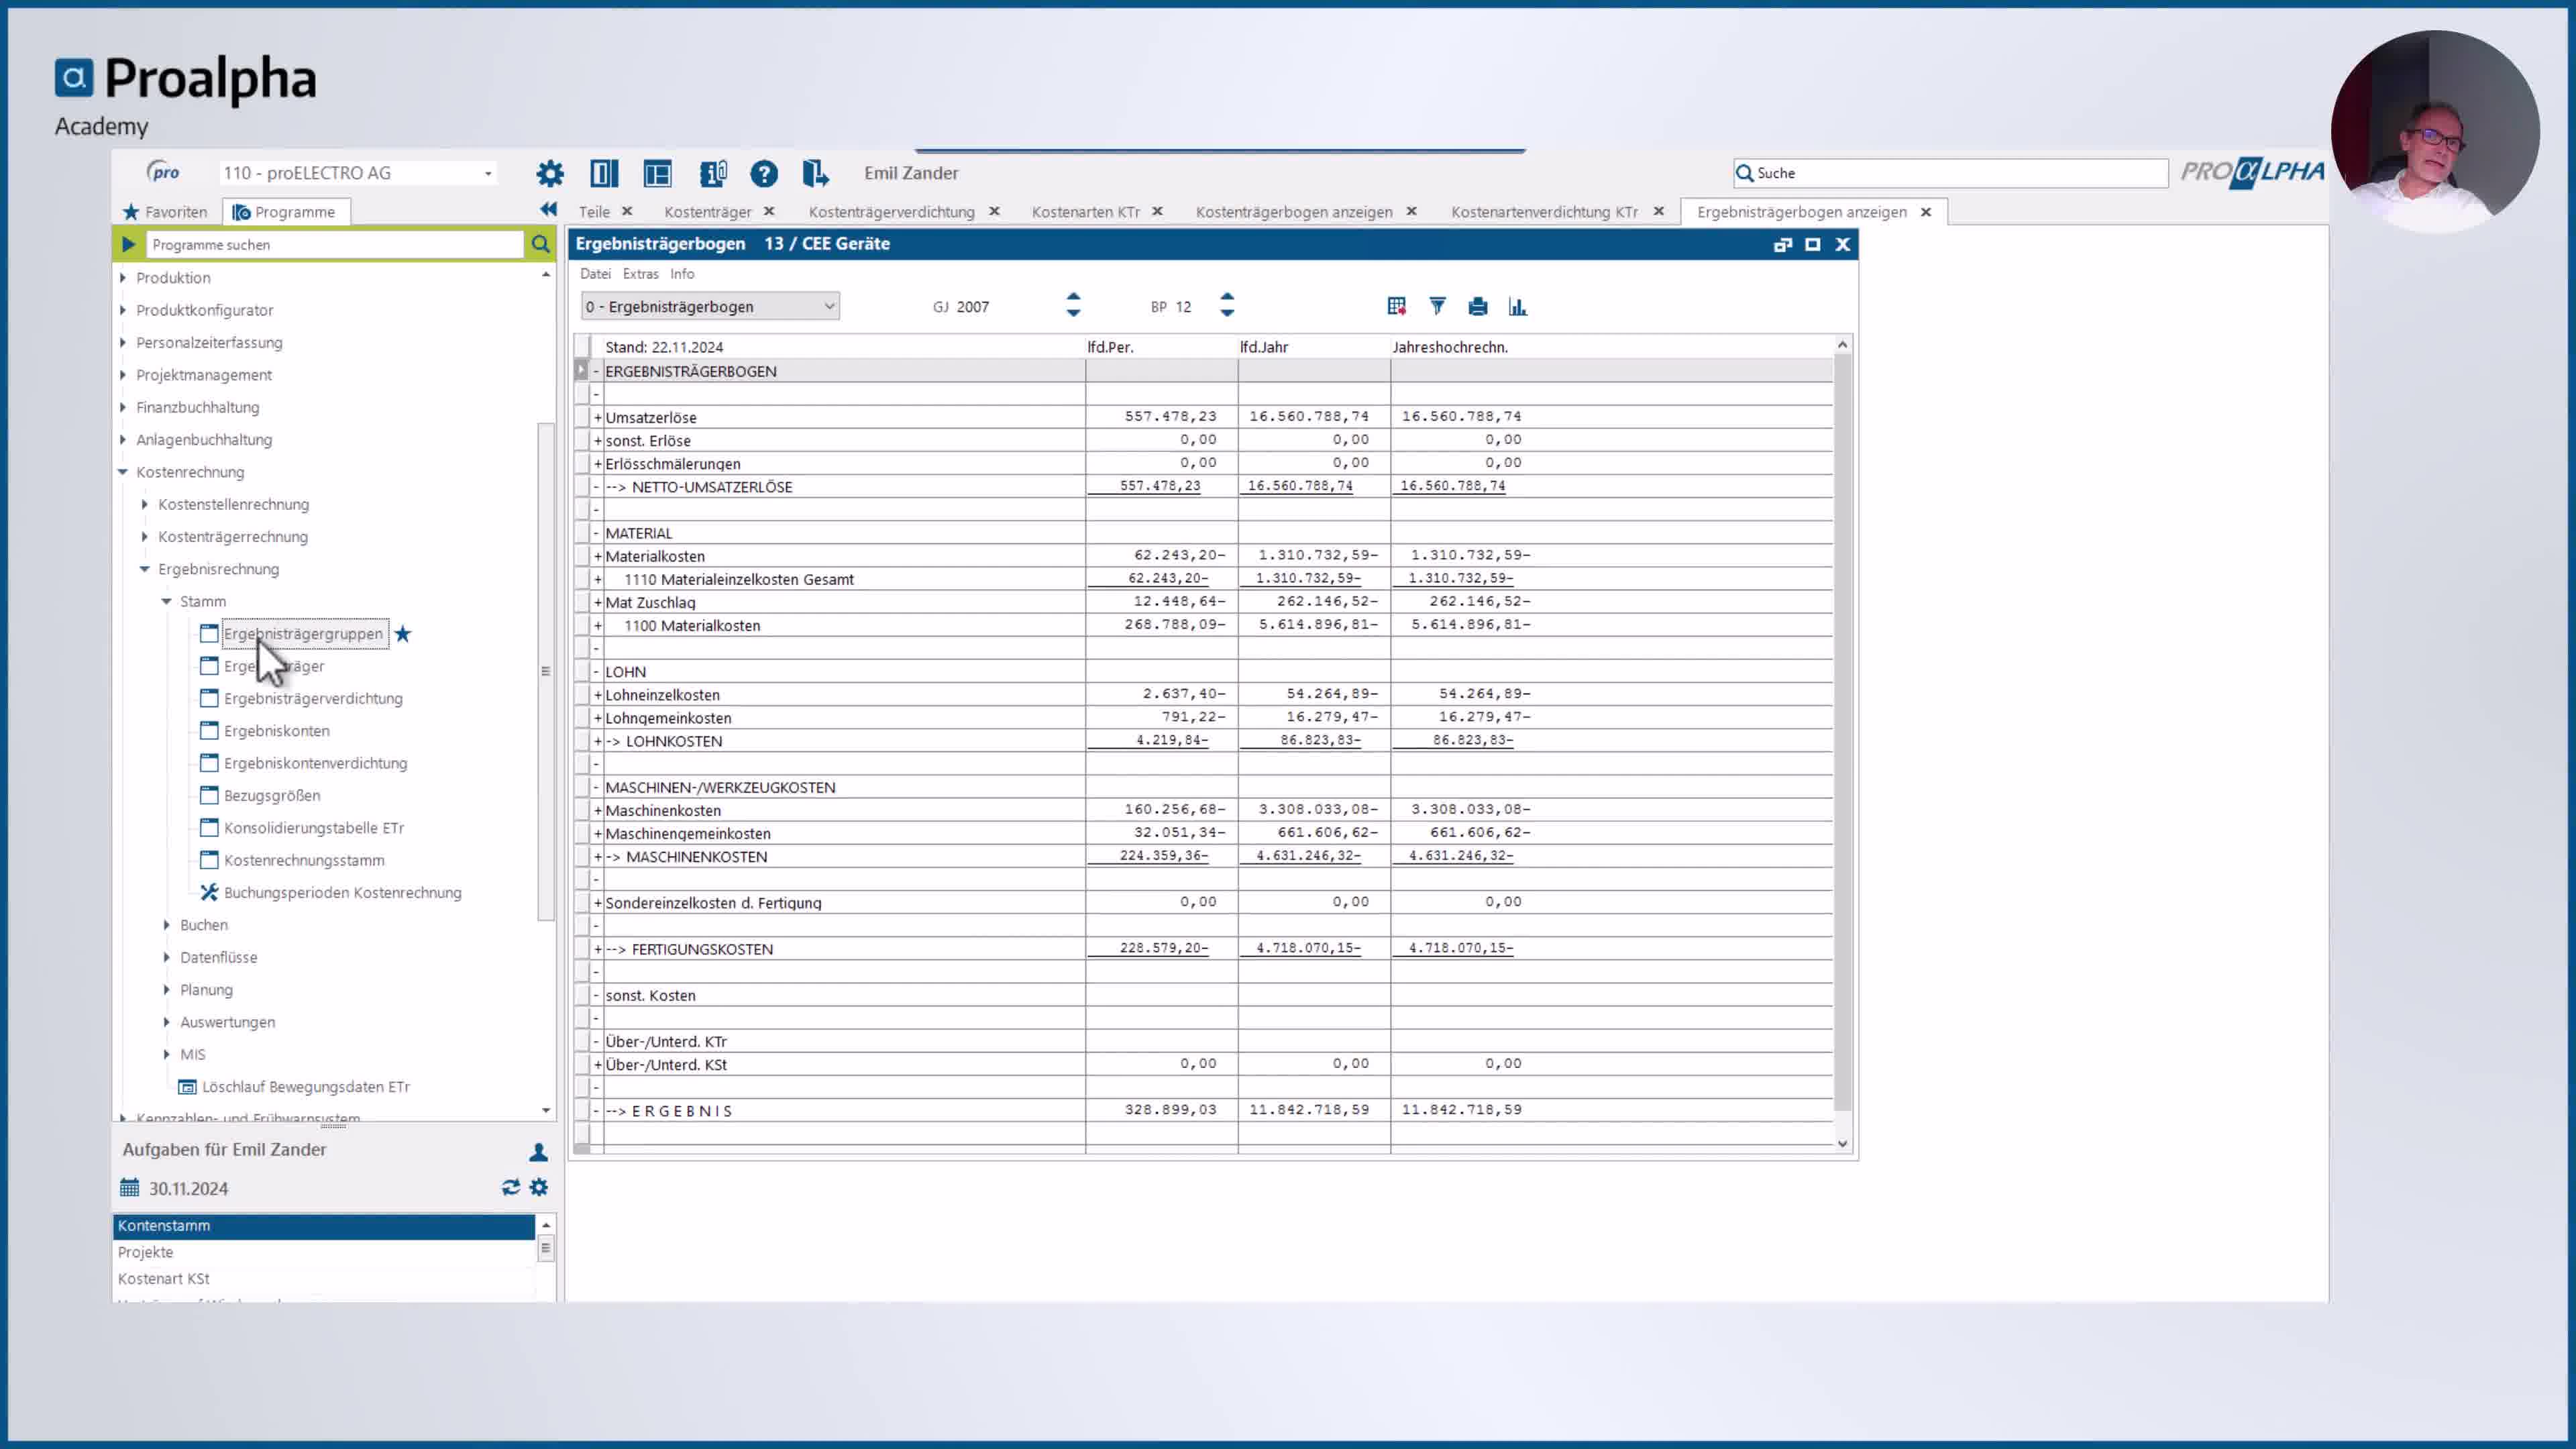2576x1449 pixels.
Task: Collapse the Ergebnisrechnung node
Action: (x=145, y=569)
